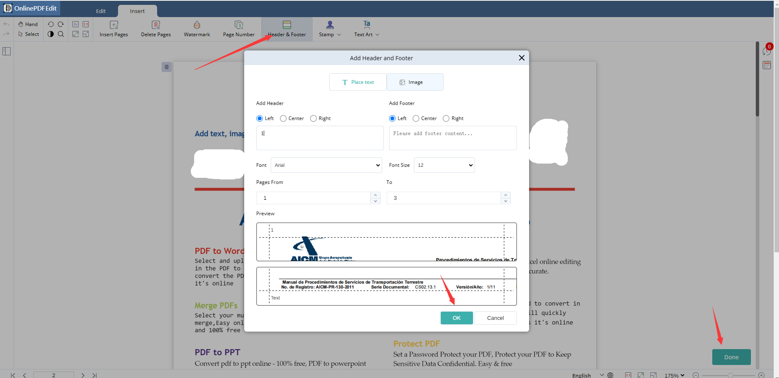Adjust the zoom slider in status bar
The width and height of the screenshot is (779, 378).
(730, 375)
